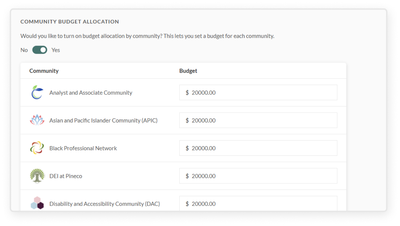Edit the DEI at Pineco budget field
The height and width of the screenshot is (226, 400).
point(258,176)
